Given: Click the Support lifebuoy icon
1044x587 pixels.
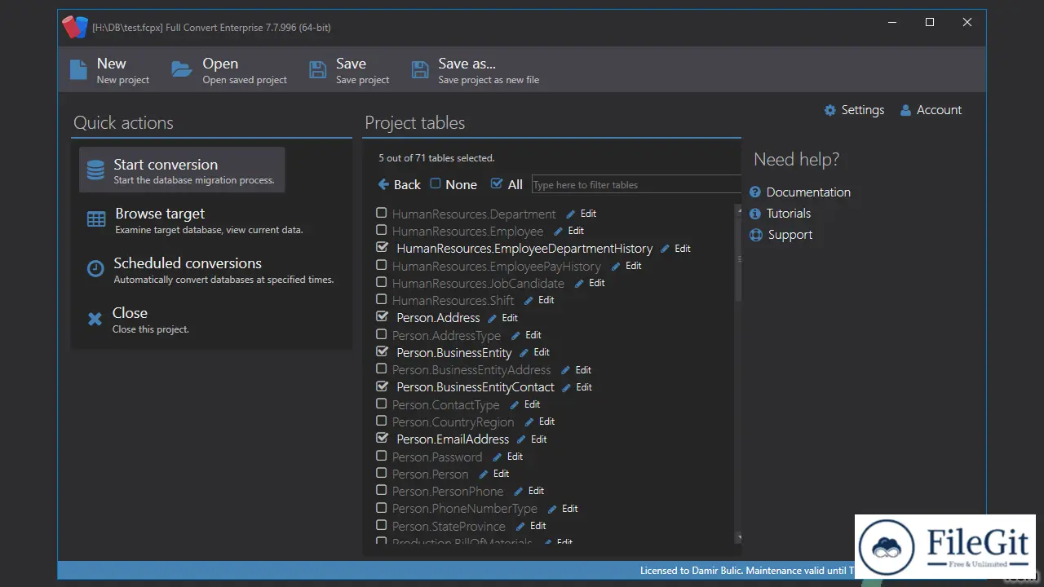Looking at the screenshot, I should click(x=755, y=235).
